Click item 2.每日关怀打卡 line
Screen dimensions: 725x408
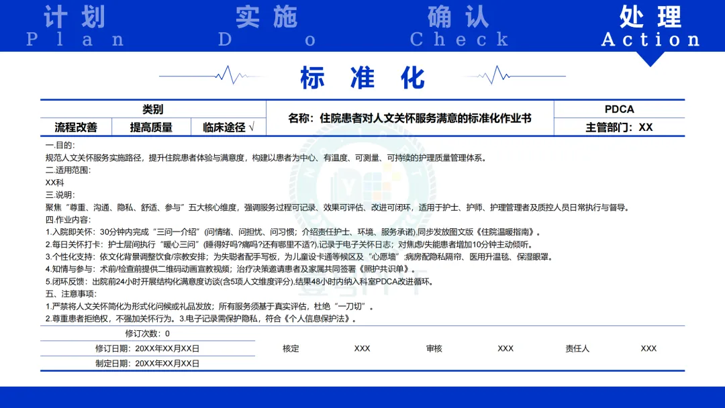(289, 244)
